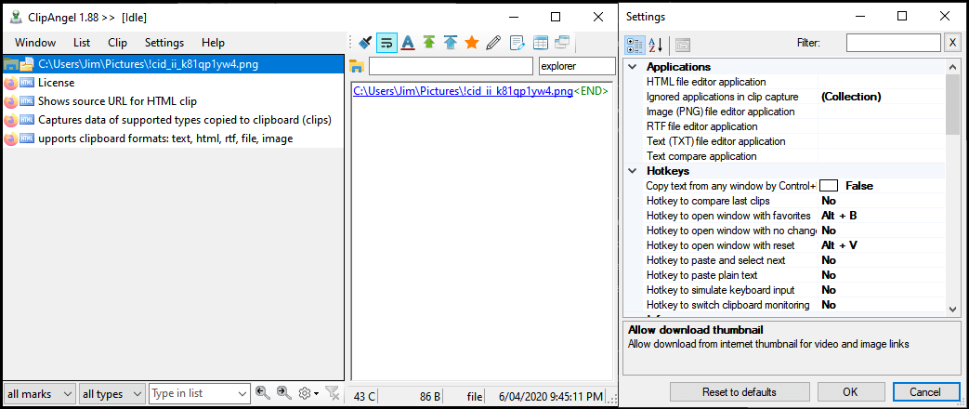
Task: Click the document with pen icon
Action: coord(517,43)
